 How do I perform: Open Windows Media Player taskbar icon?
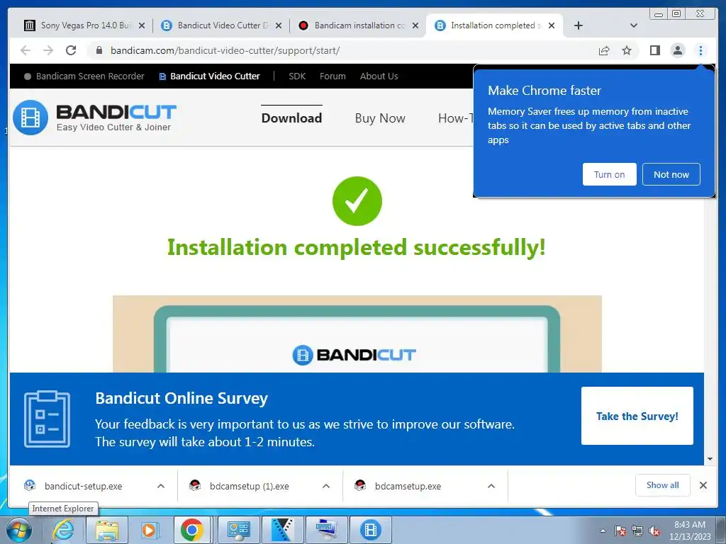pos(149,530)
